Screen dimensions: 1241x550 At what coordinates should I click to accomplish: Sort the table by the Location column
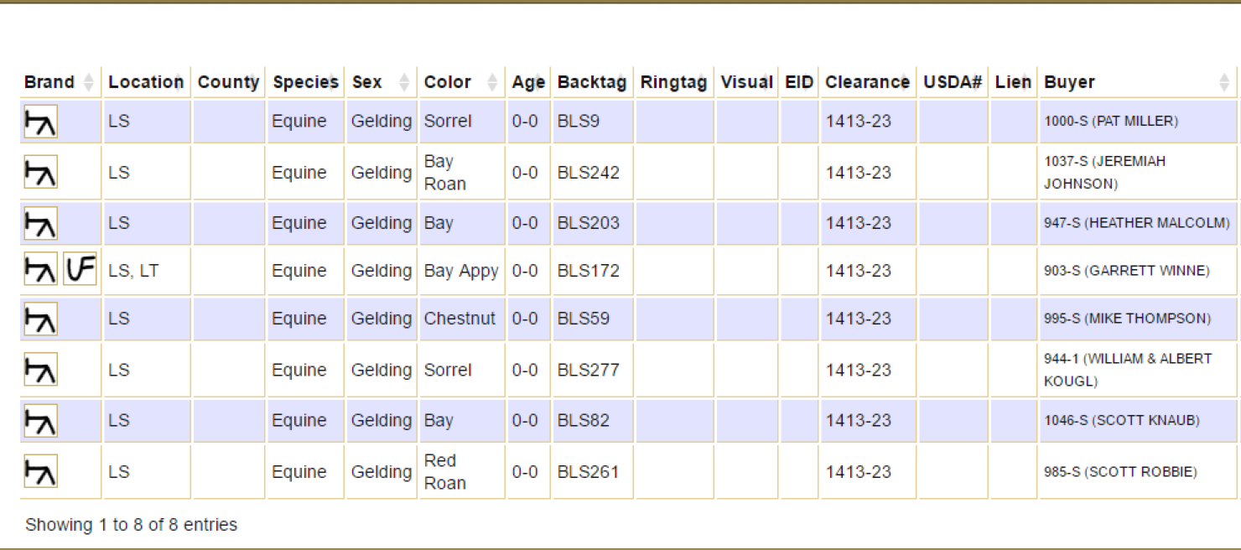pos(147,82)
